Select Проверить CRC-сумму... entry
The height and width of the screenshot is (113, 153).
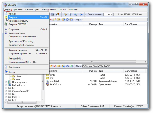point(27,45)
